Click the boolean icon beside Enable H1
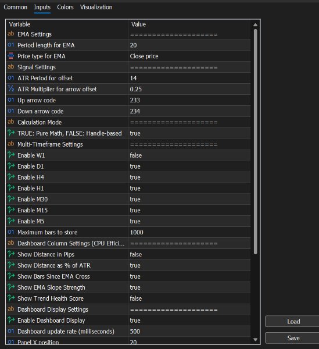Image resolution: width=319 pixels, height=349 pixels. point(10,188)
